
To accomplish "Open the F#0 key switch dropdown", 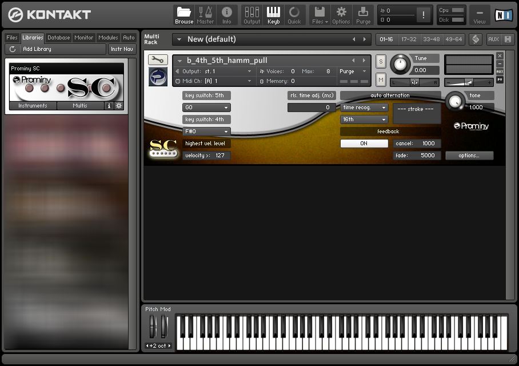I will (206, 132).
